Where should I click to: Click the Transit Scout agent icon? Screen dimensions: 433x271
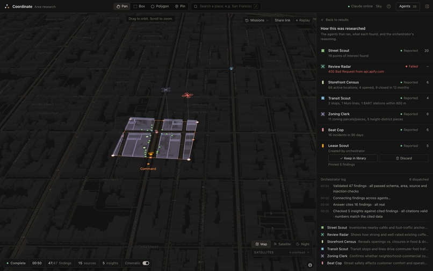(x=322, y=98)
